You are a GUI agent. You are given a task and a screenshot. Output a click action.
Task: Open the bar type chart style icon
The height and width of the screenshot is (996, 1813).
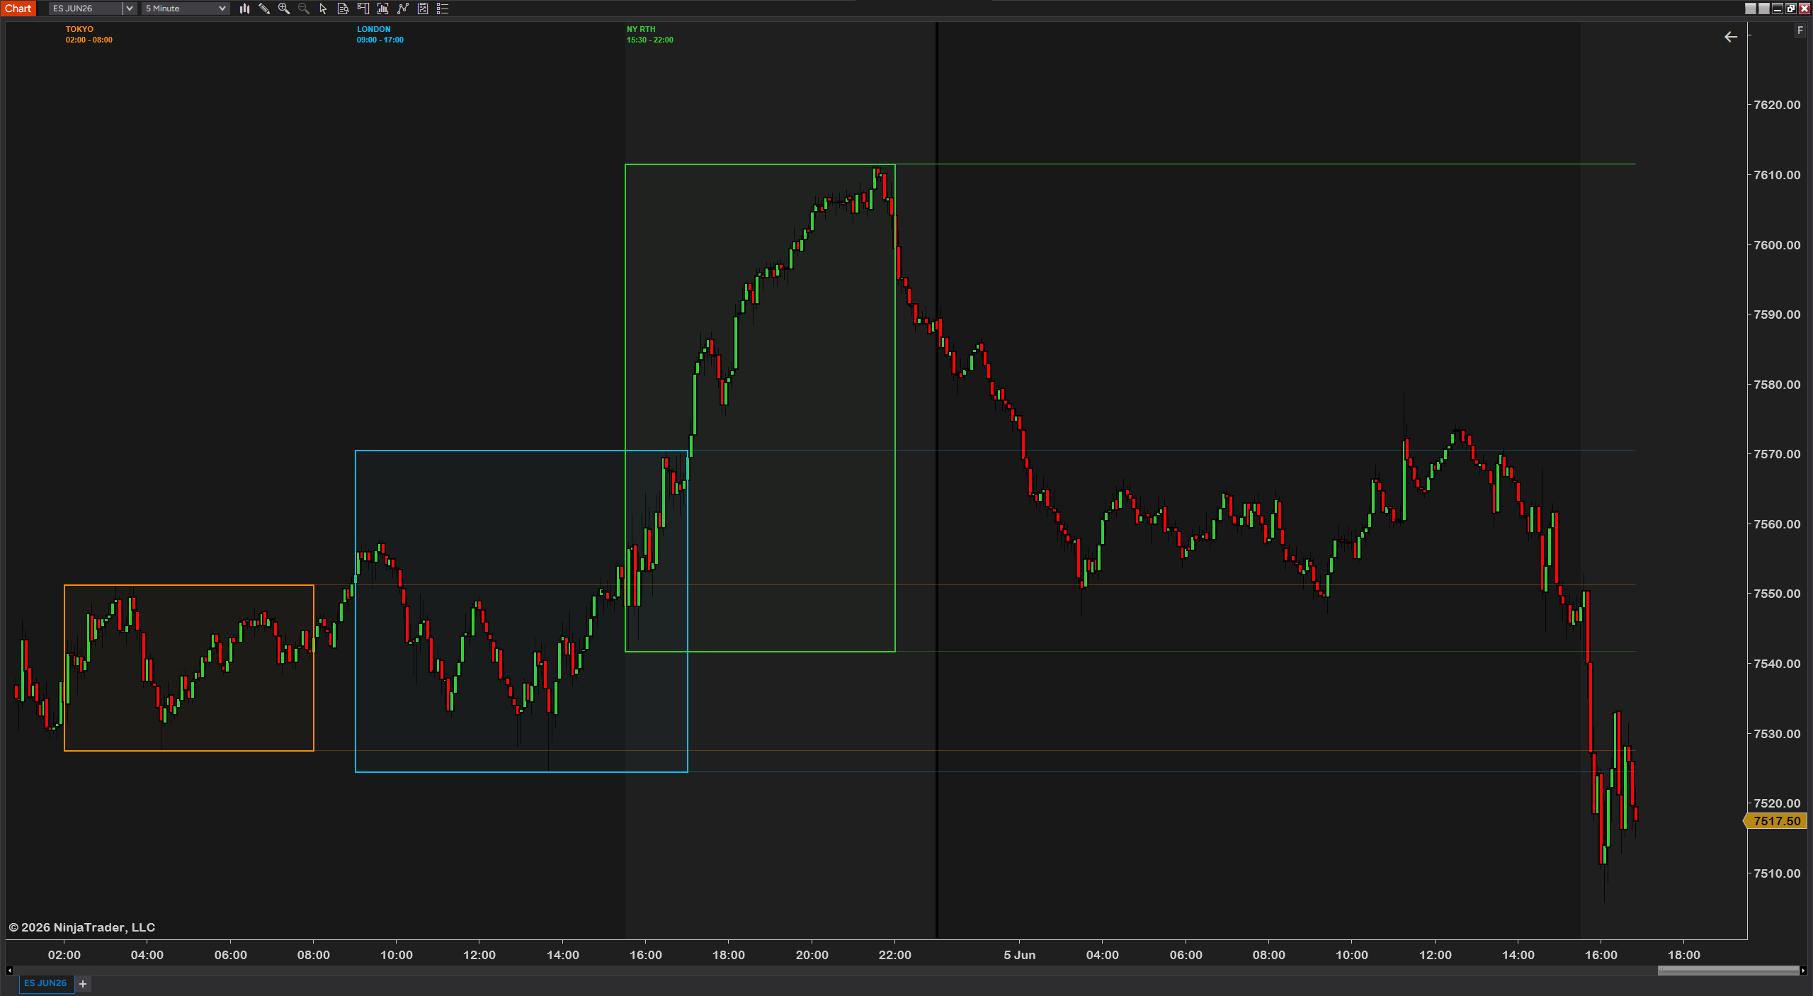click(x=244, y=9)
